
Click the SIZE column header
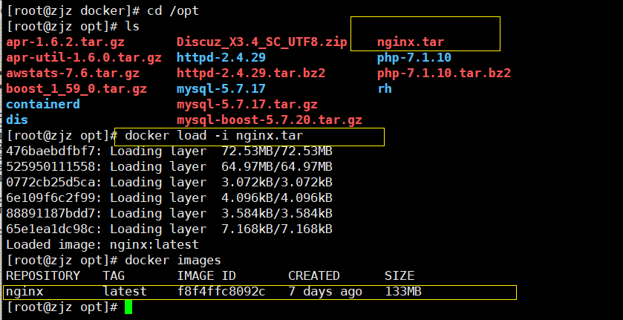point(399,275)
